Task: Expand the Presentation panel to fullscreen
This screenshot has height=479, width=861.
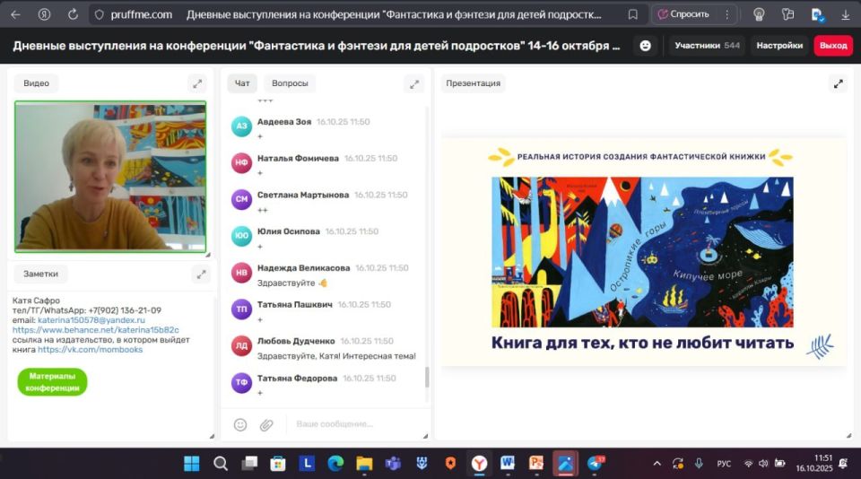Action: pos(838,83)
